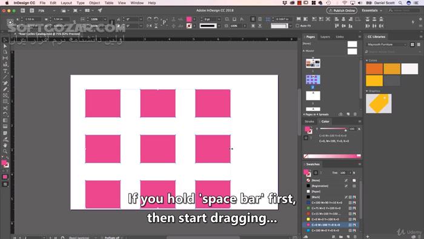Toggle fill/stroke proxy in Swatches panel

pos(308,173)
